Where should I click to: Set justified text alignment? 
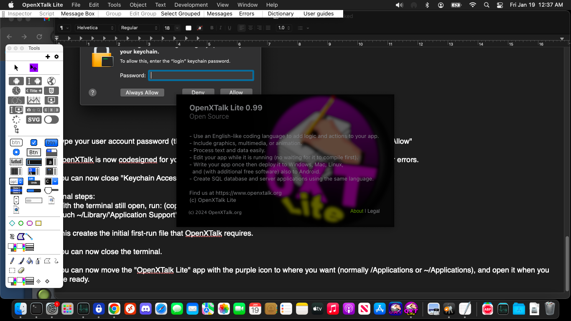(x=268, y=28)
